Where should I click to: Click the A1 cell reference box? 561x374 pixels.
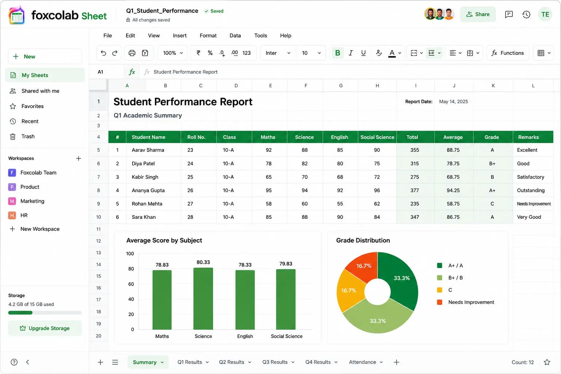tap(107, 72)
